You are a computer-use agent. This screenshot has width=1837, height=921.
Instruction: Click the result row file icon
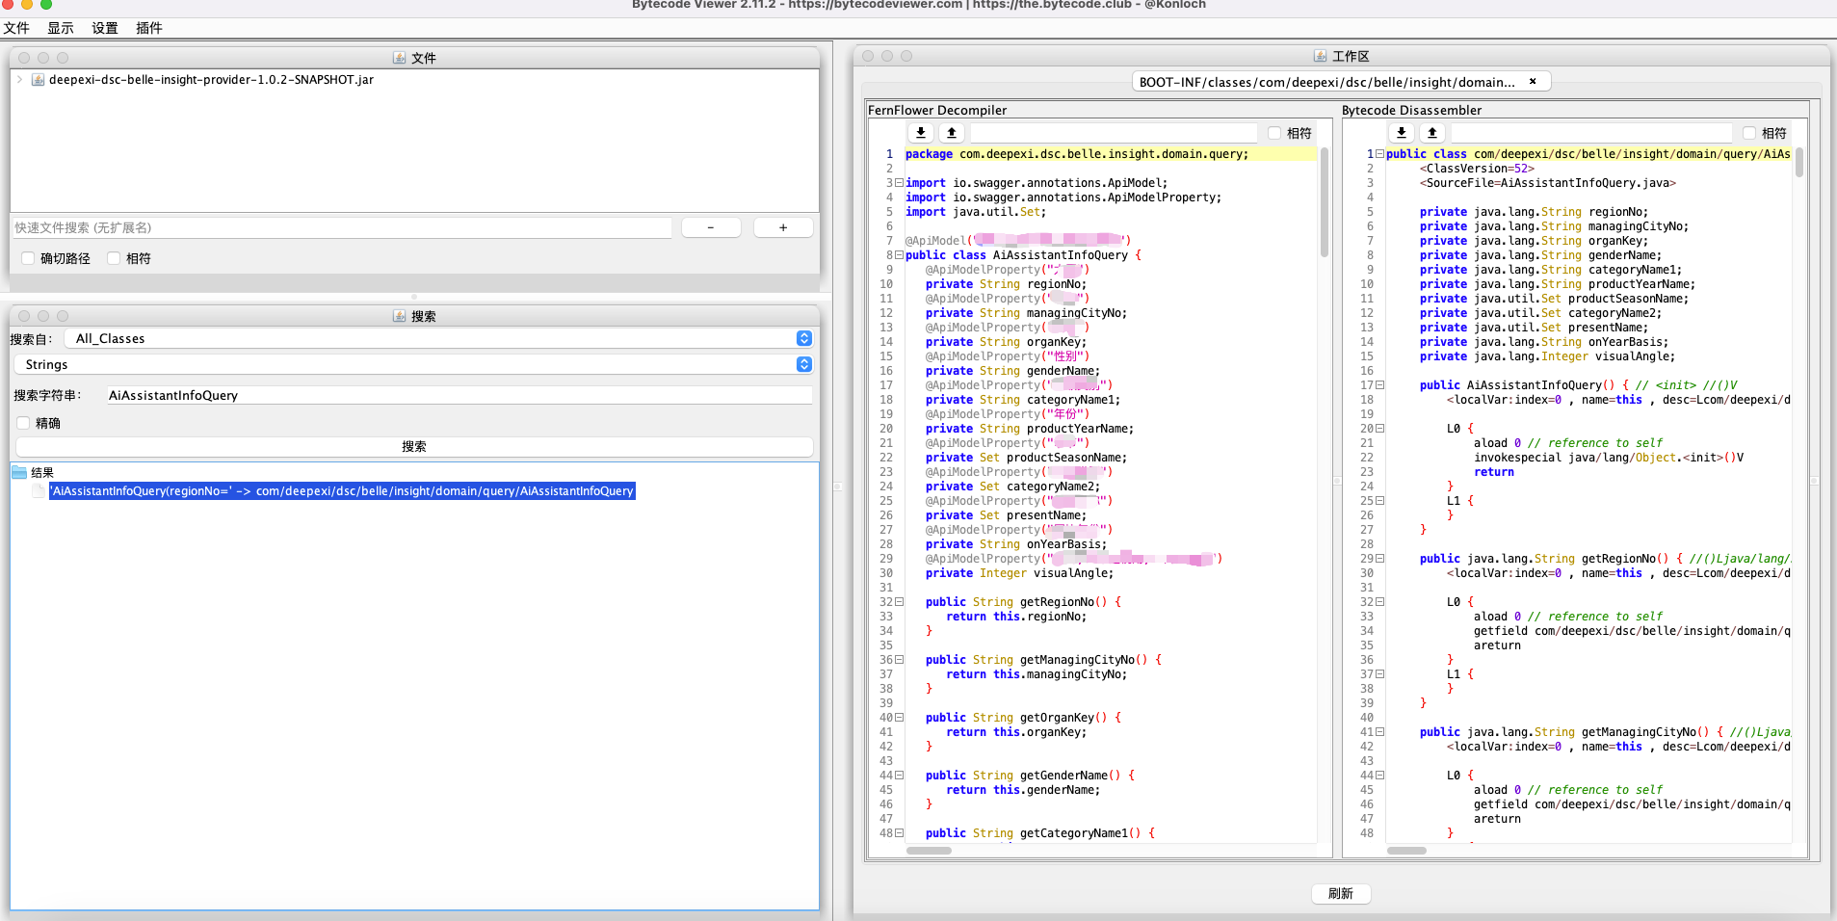(x=39, y=491)
